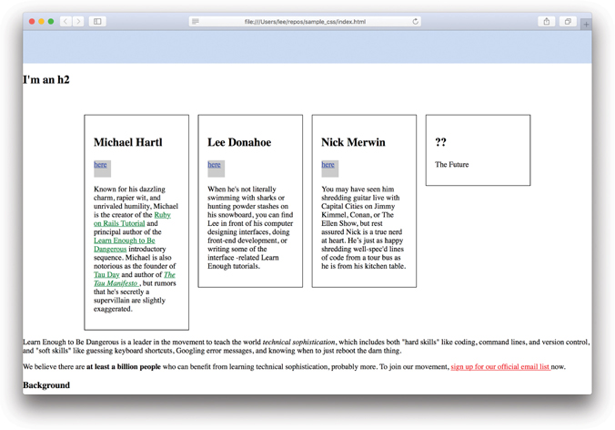Reload the page with the refresh icon
615x430 pixels.
click(x=416, y=21)
